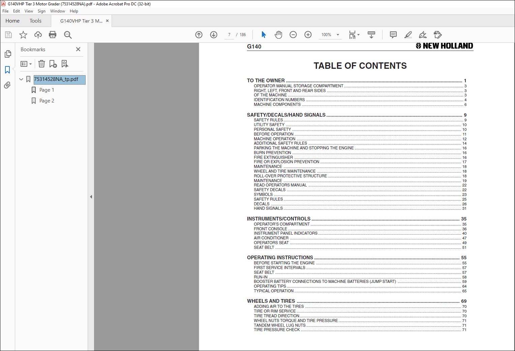
Task: Zoom in with plus icon
Action: tap(308, 35)
